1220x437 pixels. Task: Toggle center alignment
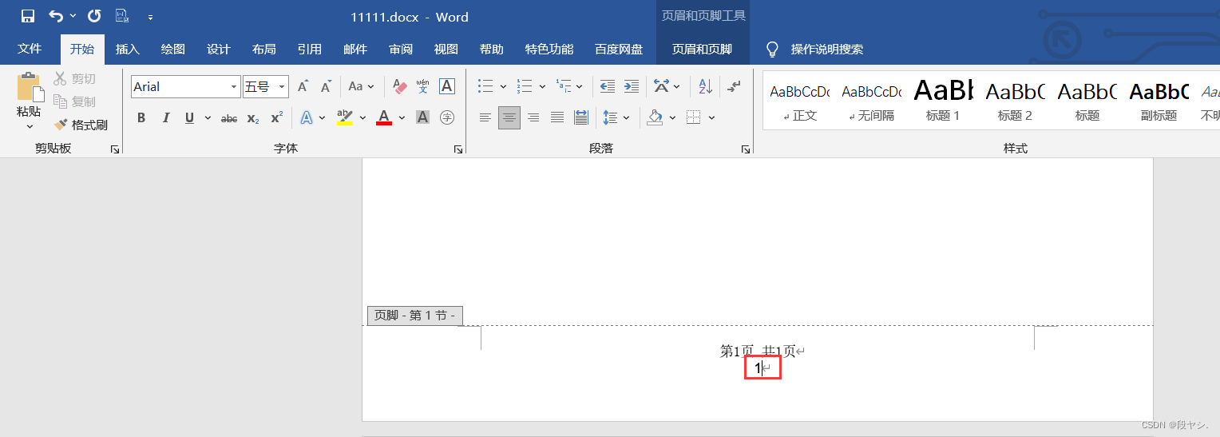point(509,118)
